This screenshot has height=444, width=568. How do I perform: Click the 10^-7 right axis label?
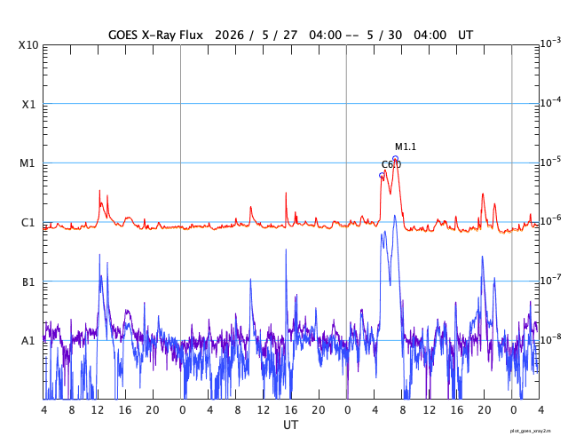(x=550, y=280)
